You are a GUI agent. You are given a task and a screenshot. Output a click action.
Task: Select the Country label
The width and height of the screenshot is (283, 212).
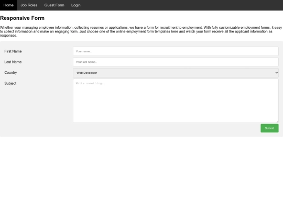pos(10,72)
